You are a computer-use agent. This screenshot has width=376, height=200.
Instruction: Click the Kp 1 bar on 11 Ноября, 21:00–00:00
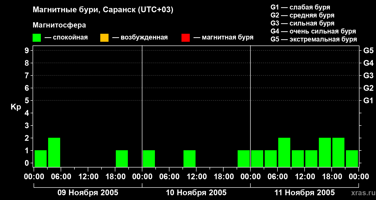point(352,158)
